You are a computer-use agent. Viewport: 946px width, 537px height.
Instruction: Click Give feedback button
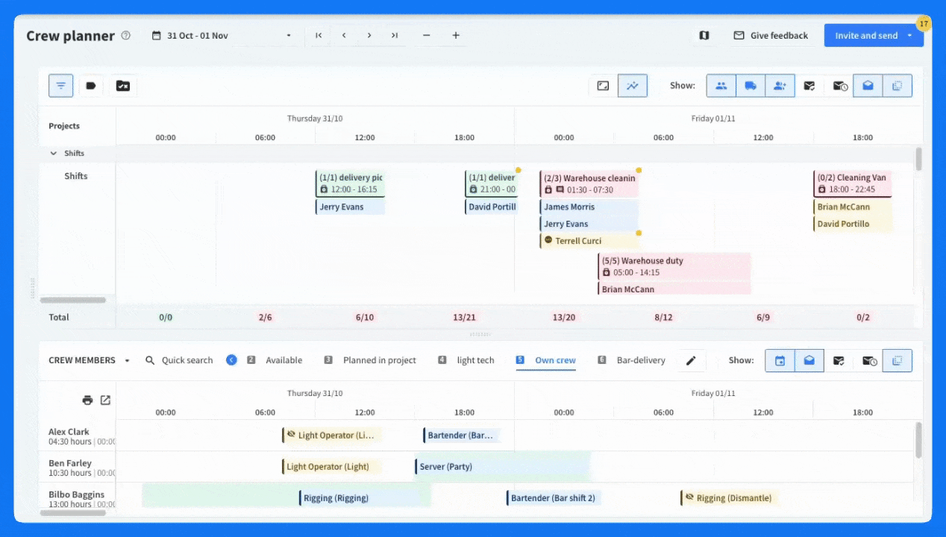(x=771, y=35)
